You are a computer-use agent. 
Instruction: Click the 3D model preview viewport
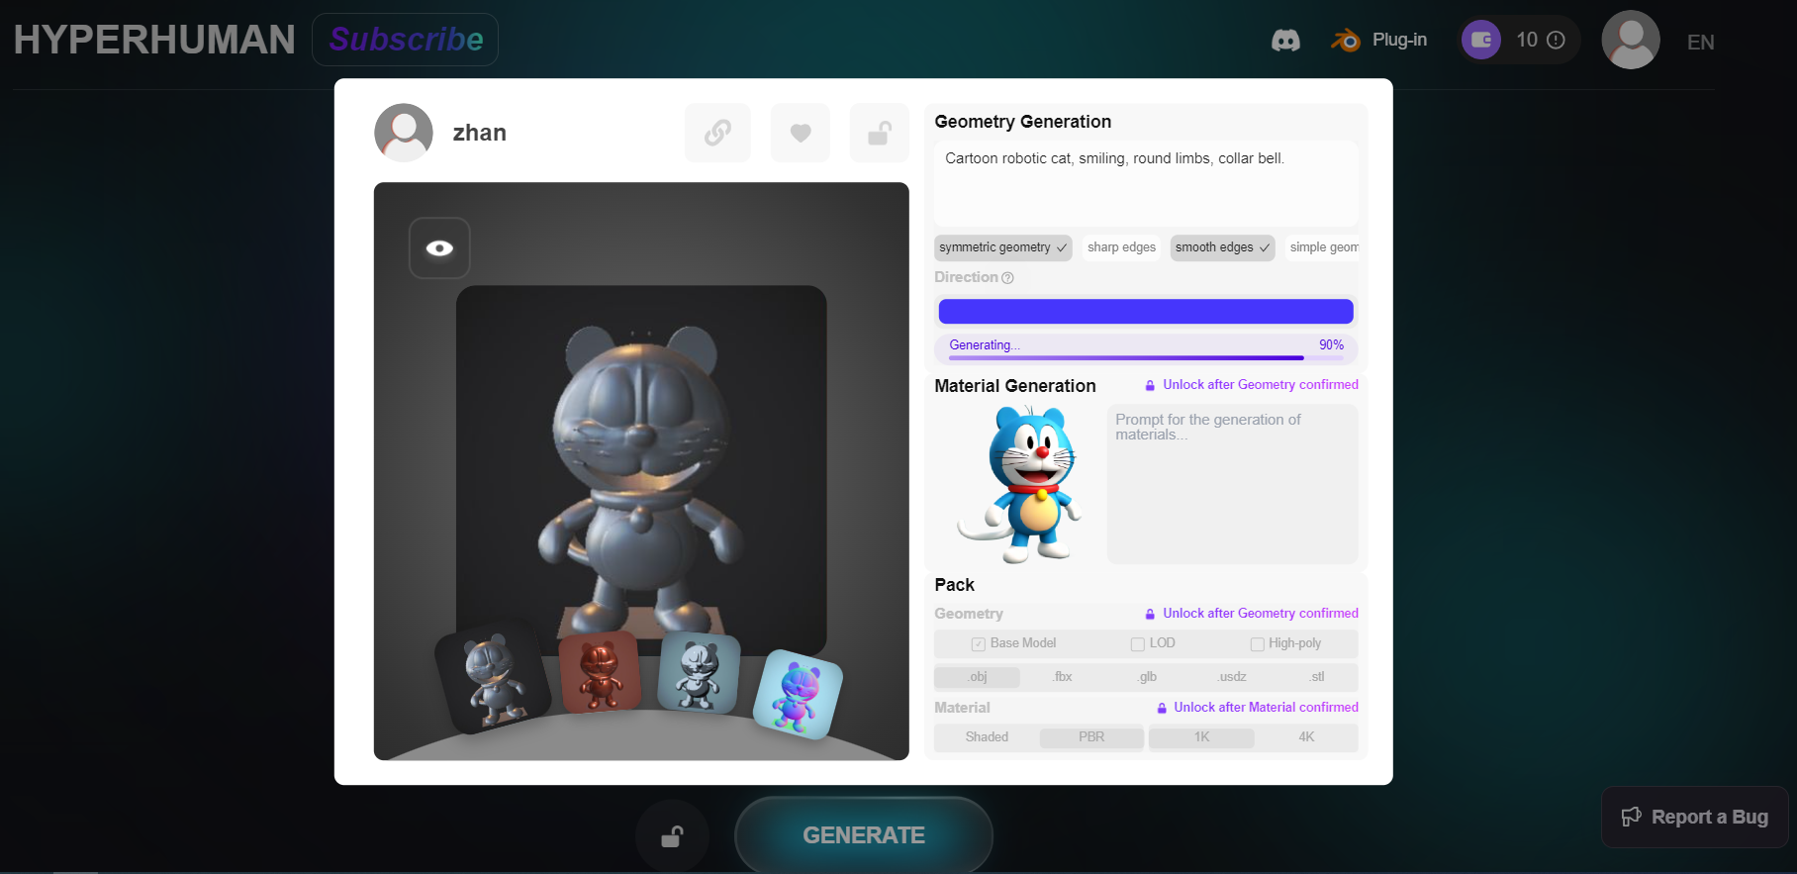(x=641, y=471)
